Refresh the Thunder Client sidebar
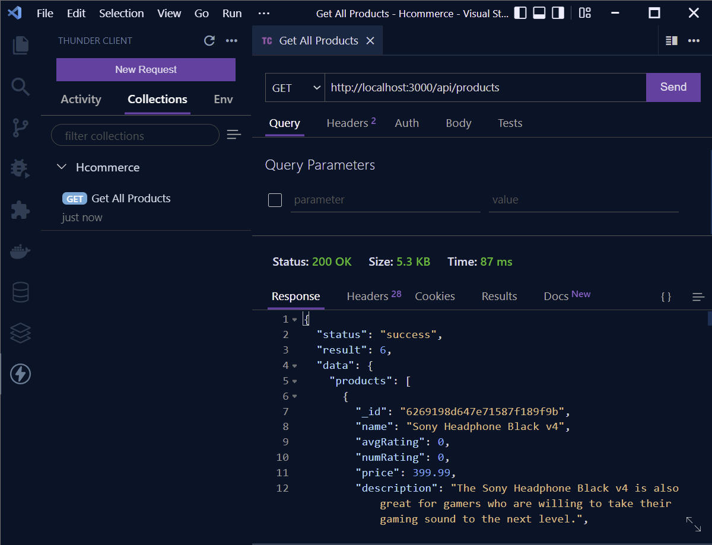Viewport: 712px width, 545px height. pyautogui.click(x=209, y=40)
